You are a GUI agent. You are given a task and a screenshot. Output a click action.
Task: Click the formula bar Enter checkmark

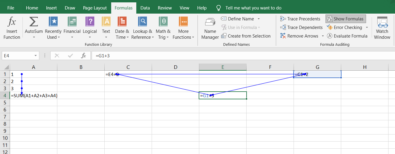coord(70,56)
